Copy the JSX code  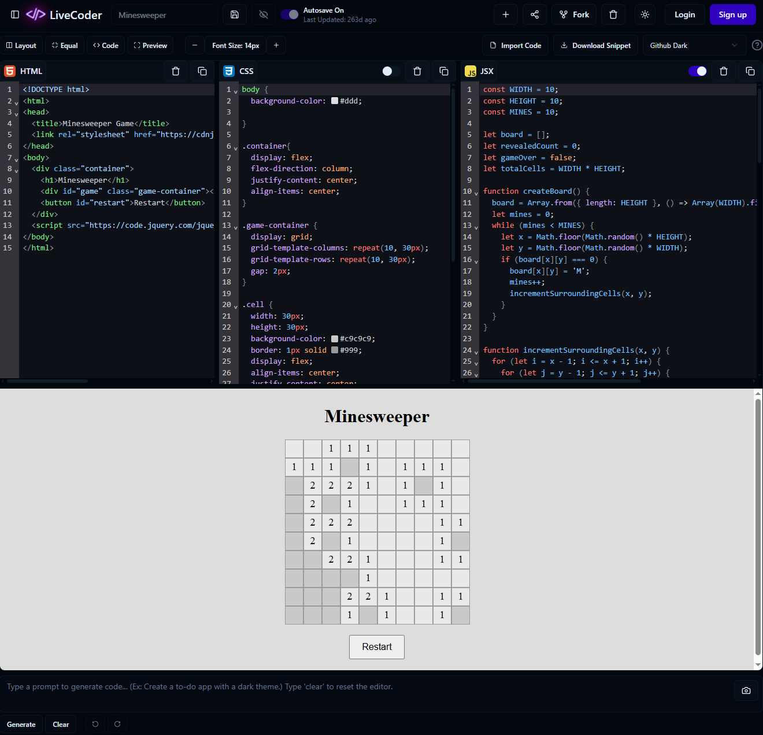point(750,71)
